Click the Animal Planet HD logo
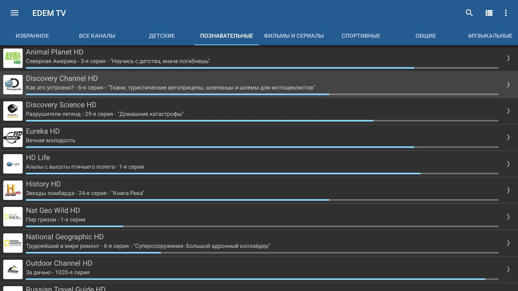Screen dimensions: 518x291 [13, 58]
